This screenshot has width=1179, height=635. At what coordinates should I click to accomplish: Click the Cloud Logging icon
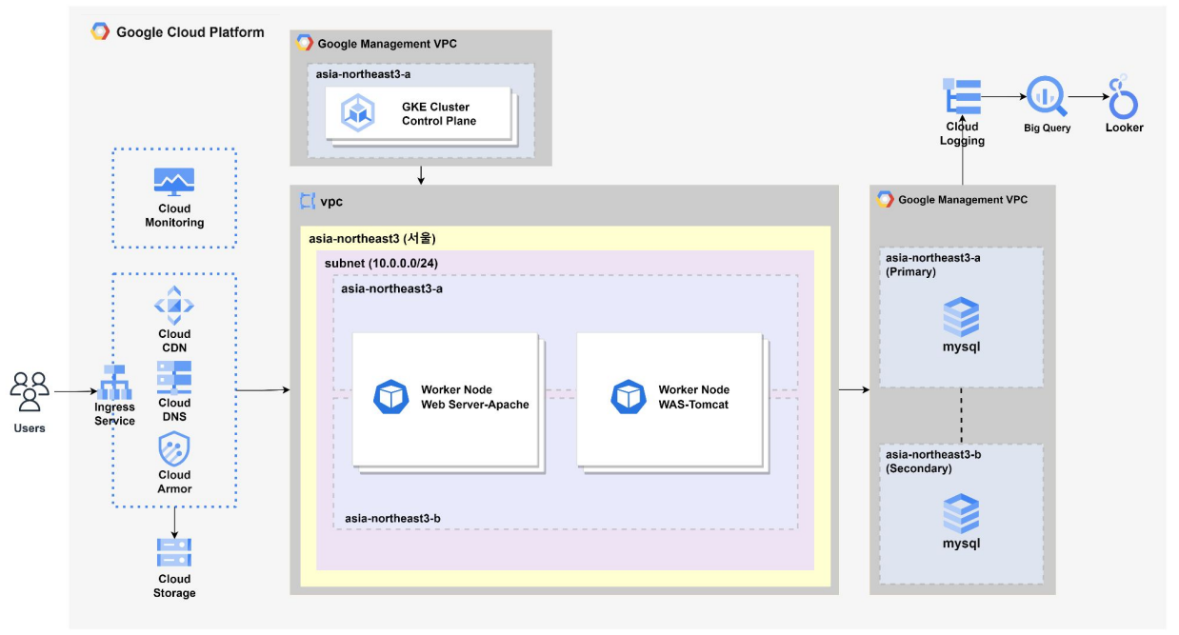(962, 97)
